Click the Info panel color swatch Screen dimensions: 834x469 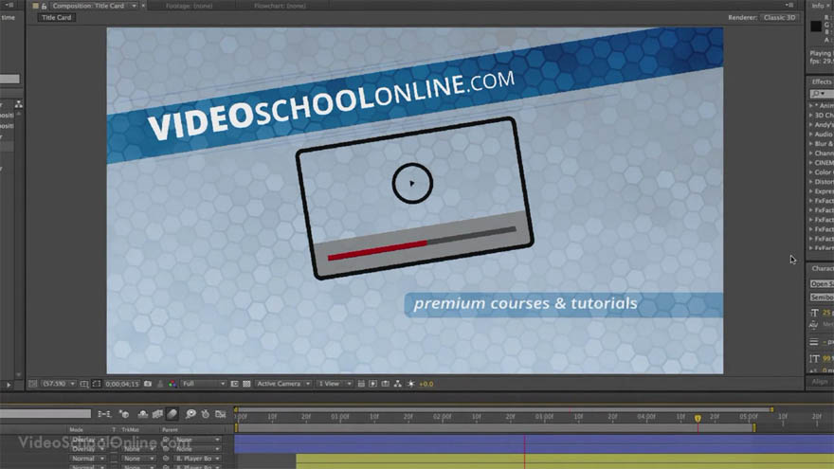click(x=815, y=27)
